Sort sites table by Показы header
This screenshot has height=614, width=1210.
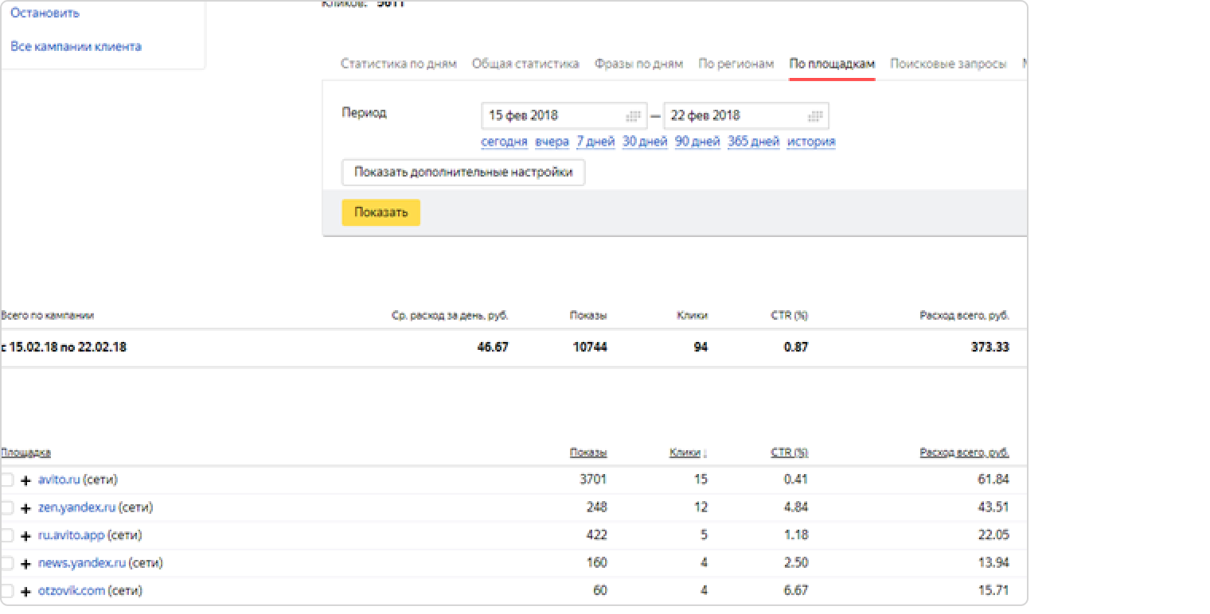pos(588,453)
